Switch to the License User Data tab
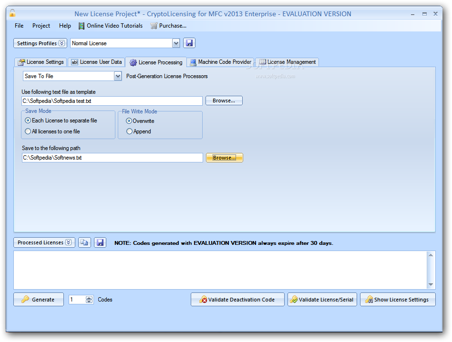Viewport: 452px width, 342px height. tap(97, 62)
